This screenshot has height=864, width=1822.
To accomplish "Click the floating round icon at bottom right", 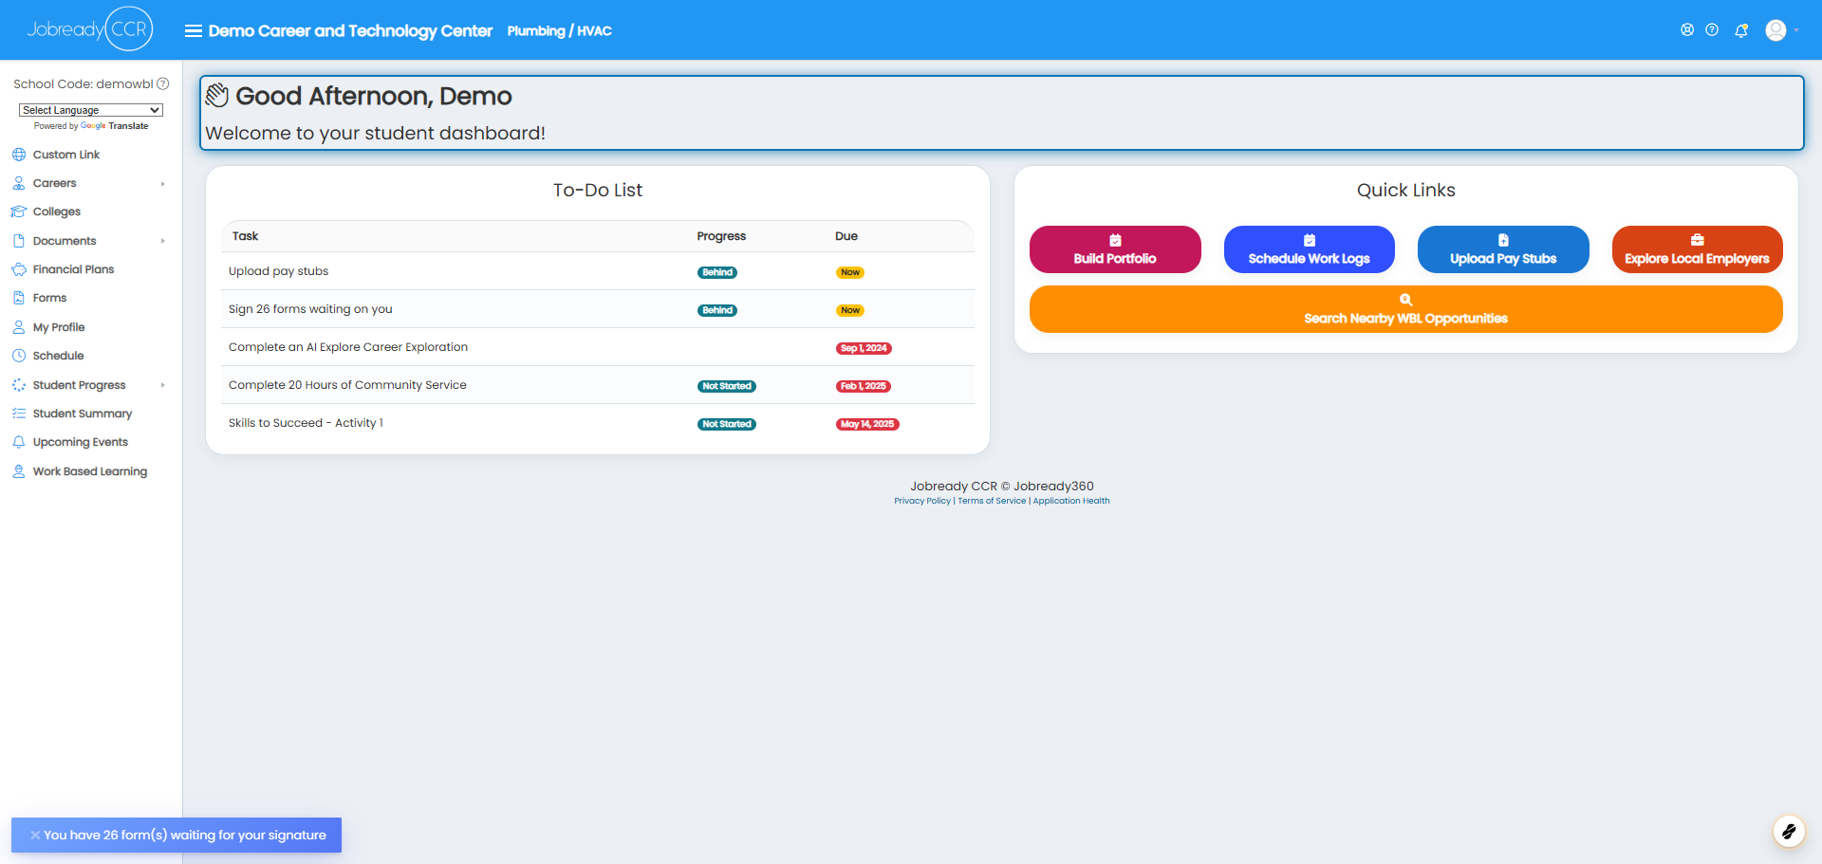I will coord(1789,832).
